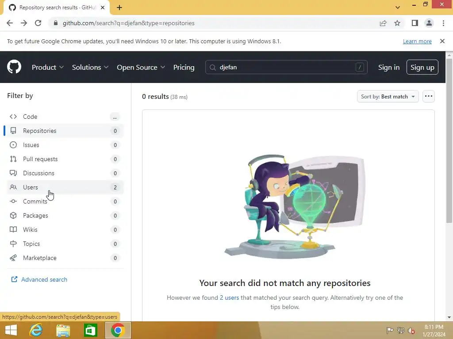Click the Code filter brackets icon
Image resolution: width=453 pixels, height=339 pixels.
coord(13,117)
